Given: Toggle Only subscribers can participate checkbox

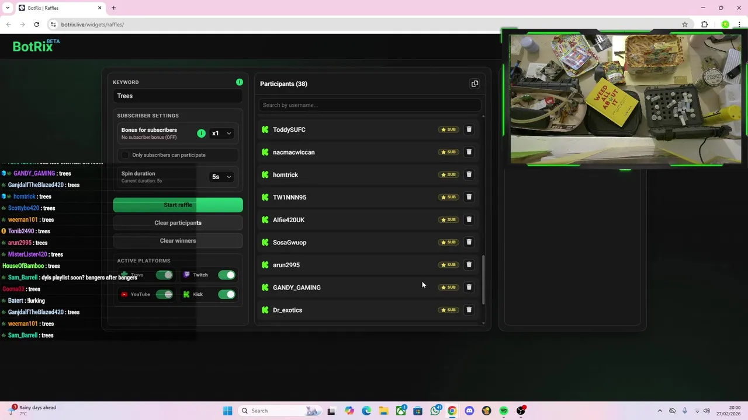Looking at the screenshot, I should pyautogui.click(x=125, y=155).
